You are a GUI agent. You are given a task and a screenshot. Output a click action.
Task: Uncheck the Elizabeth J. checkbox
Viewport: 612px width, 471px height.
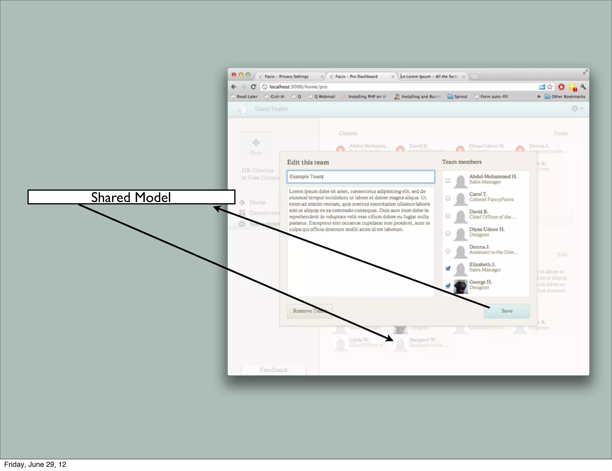(448, 268)
